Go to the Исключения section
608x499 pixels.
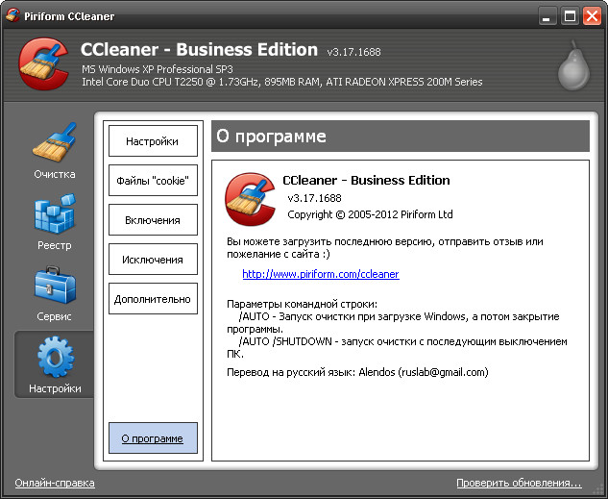153,260
